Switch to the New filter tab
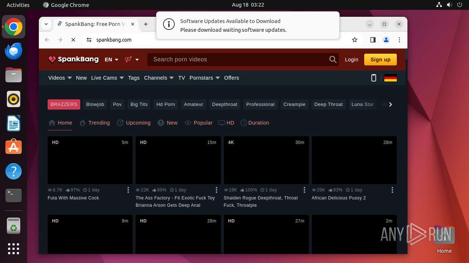Image resolution: width=469 pixels, height=263 pixels. click(x=167, y=123)
